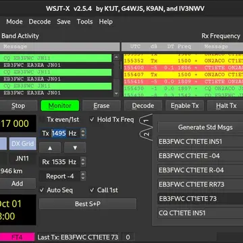Click the EB3FWC CT1ETE -04 message field

point(200,156)
